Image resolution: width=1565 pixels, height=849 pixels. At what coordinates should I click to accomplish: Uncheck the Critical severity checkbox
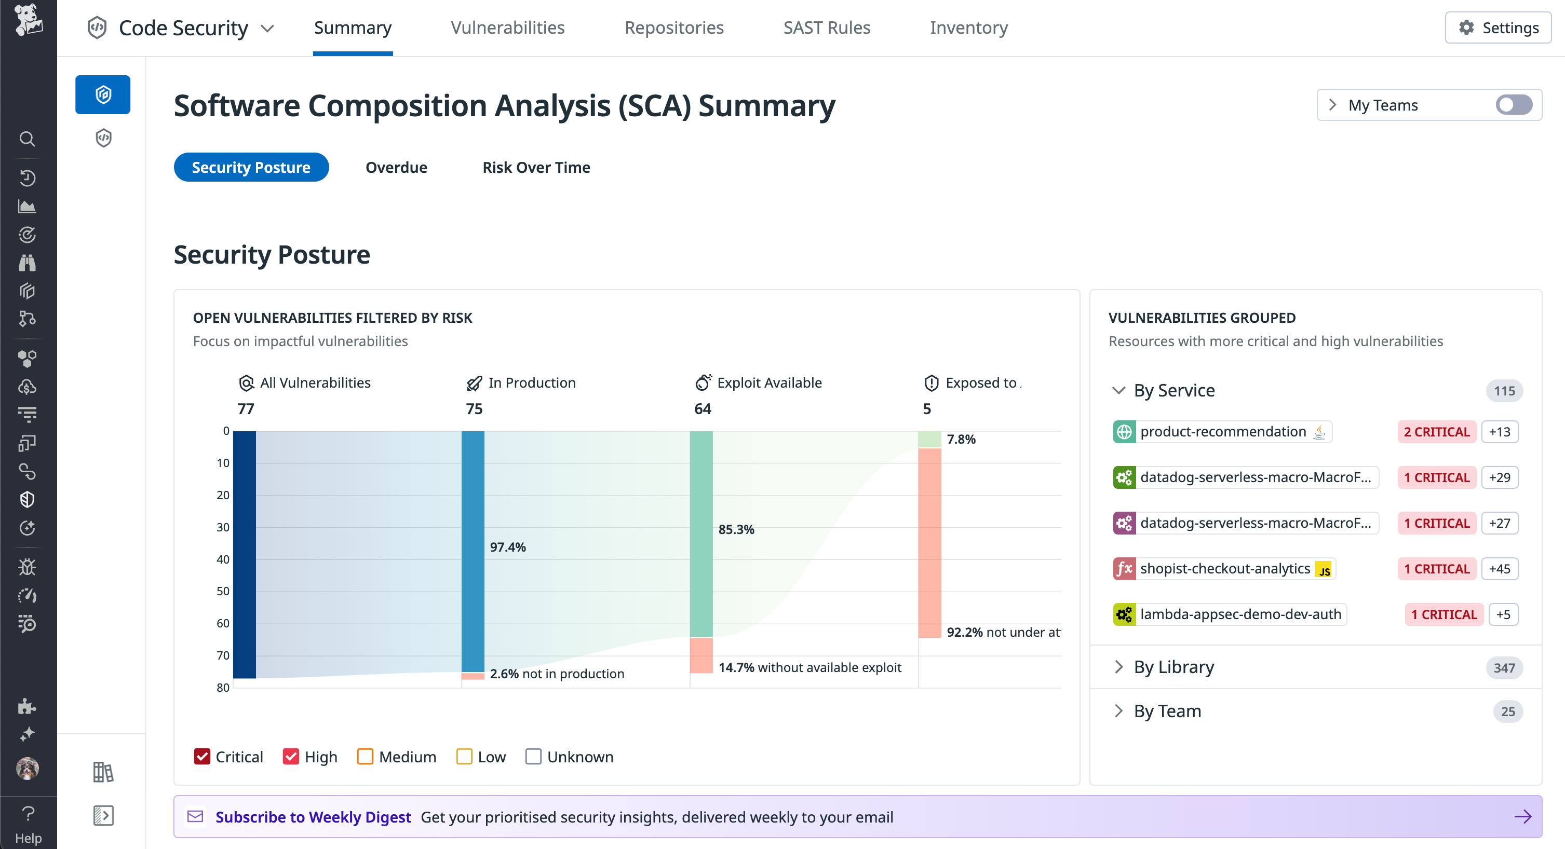tap(203, 757)
